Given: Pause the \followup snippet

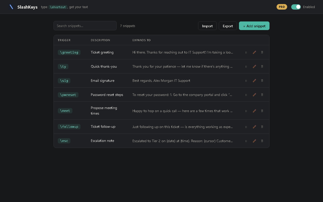Looking at the screenshot, I should point(246,127).
